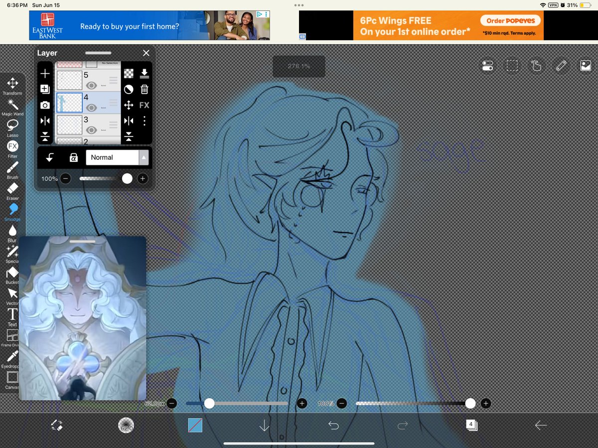Screen dimensions: 598x448
Task: Select the Frame Divider tool
Action: coord(12,337)
